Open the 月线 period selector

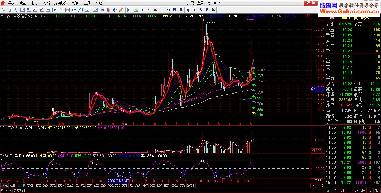(x=317, y=181)
